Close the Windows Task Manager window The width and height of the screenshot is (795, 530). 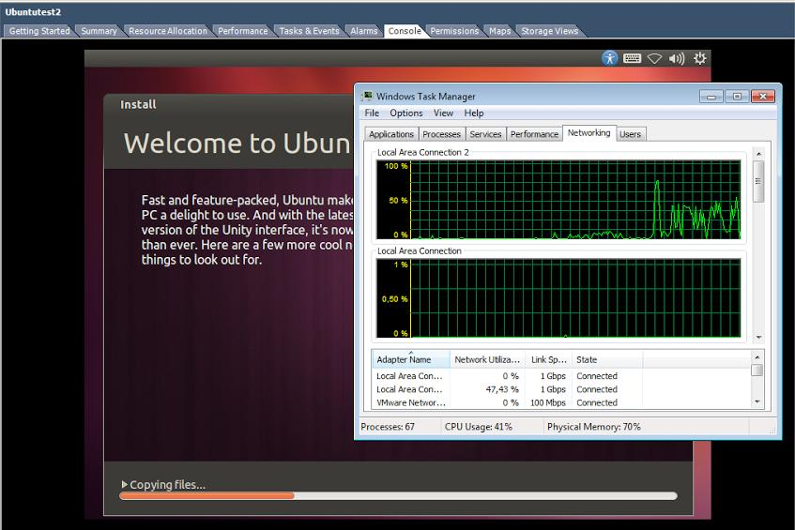click(762, 97)
